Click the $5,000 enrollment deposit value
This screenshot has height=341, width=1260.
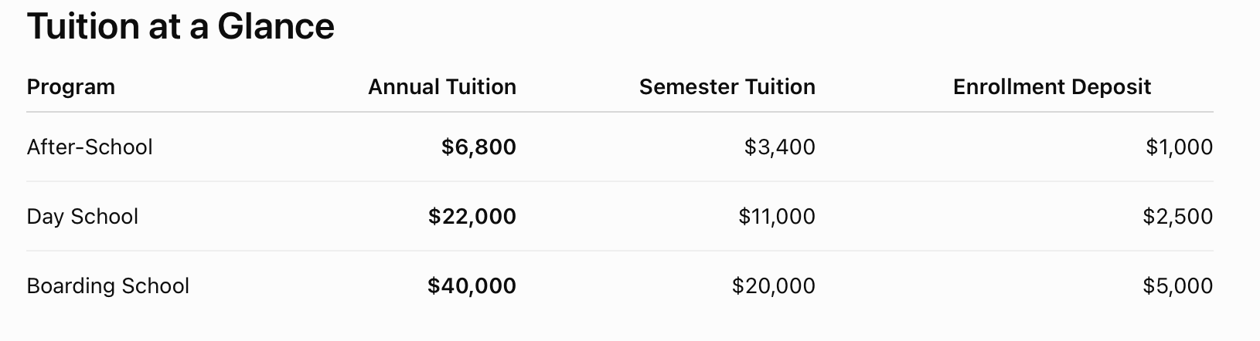click(x=1178, y=285)
